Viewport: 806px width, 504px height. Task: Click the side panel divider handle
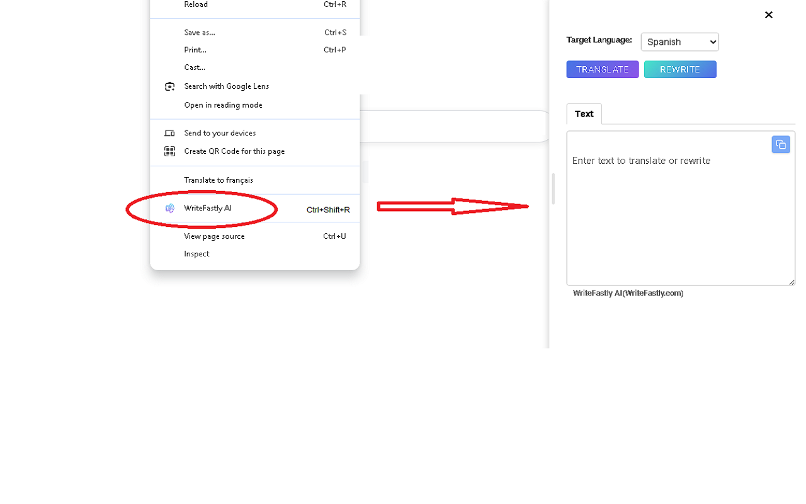[x=553, y=189]
